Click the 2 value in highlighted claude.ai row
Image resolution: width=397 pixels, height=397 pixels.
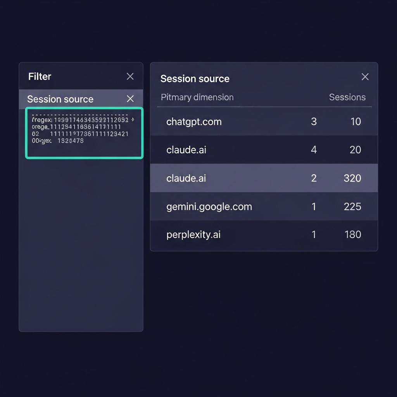[314, 178]
